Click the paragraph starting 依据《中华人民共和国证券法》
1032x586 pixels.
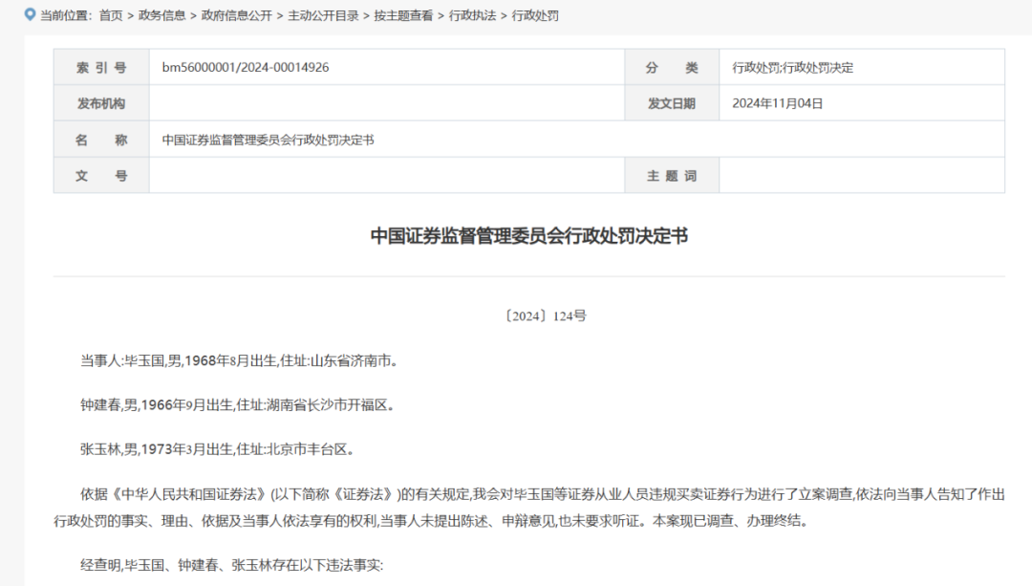[x=529, y=508]
